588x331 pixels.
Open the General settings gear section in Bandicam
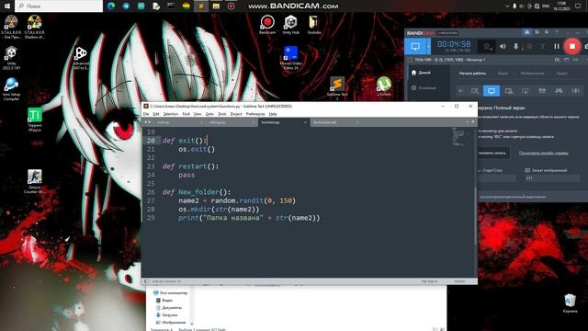pyautogui.click(x=424, y=88)
